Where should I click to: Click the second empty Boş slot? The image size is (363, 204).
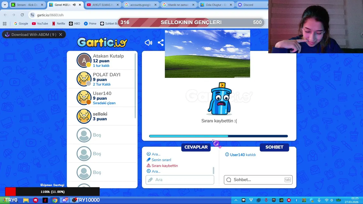tap(102, 154)
